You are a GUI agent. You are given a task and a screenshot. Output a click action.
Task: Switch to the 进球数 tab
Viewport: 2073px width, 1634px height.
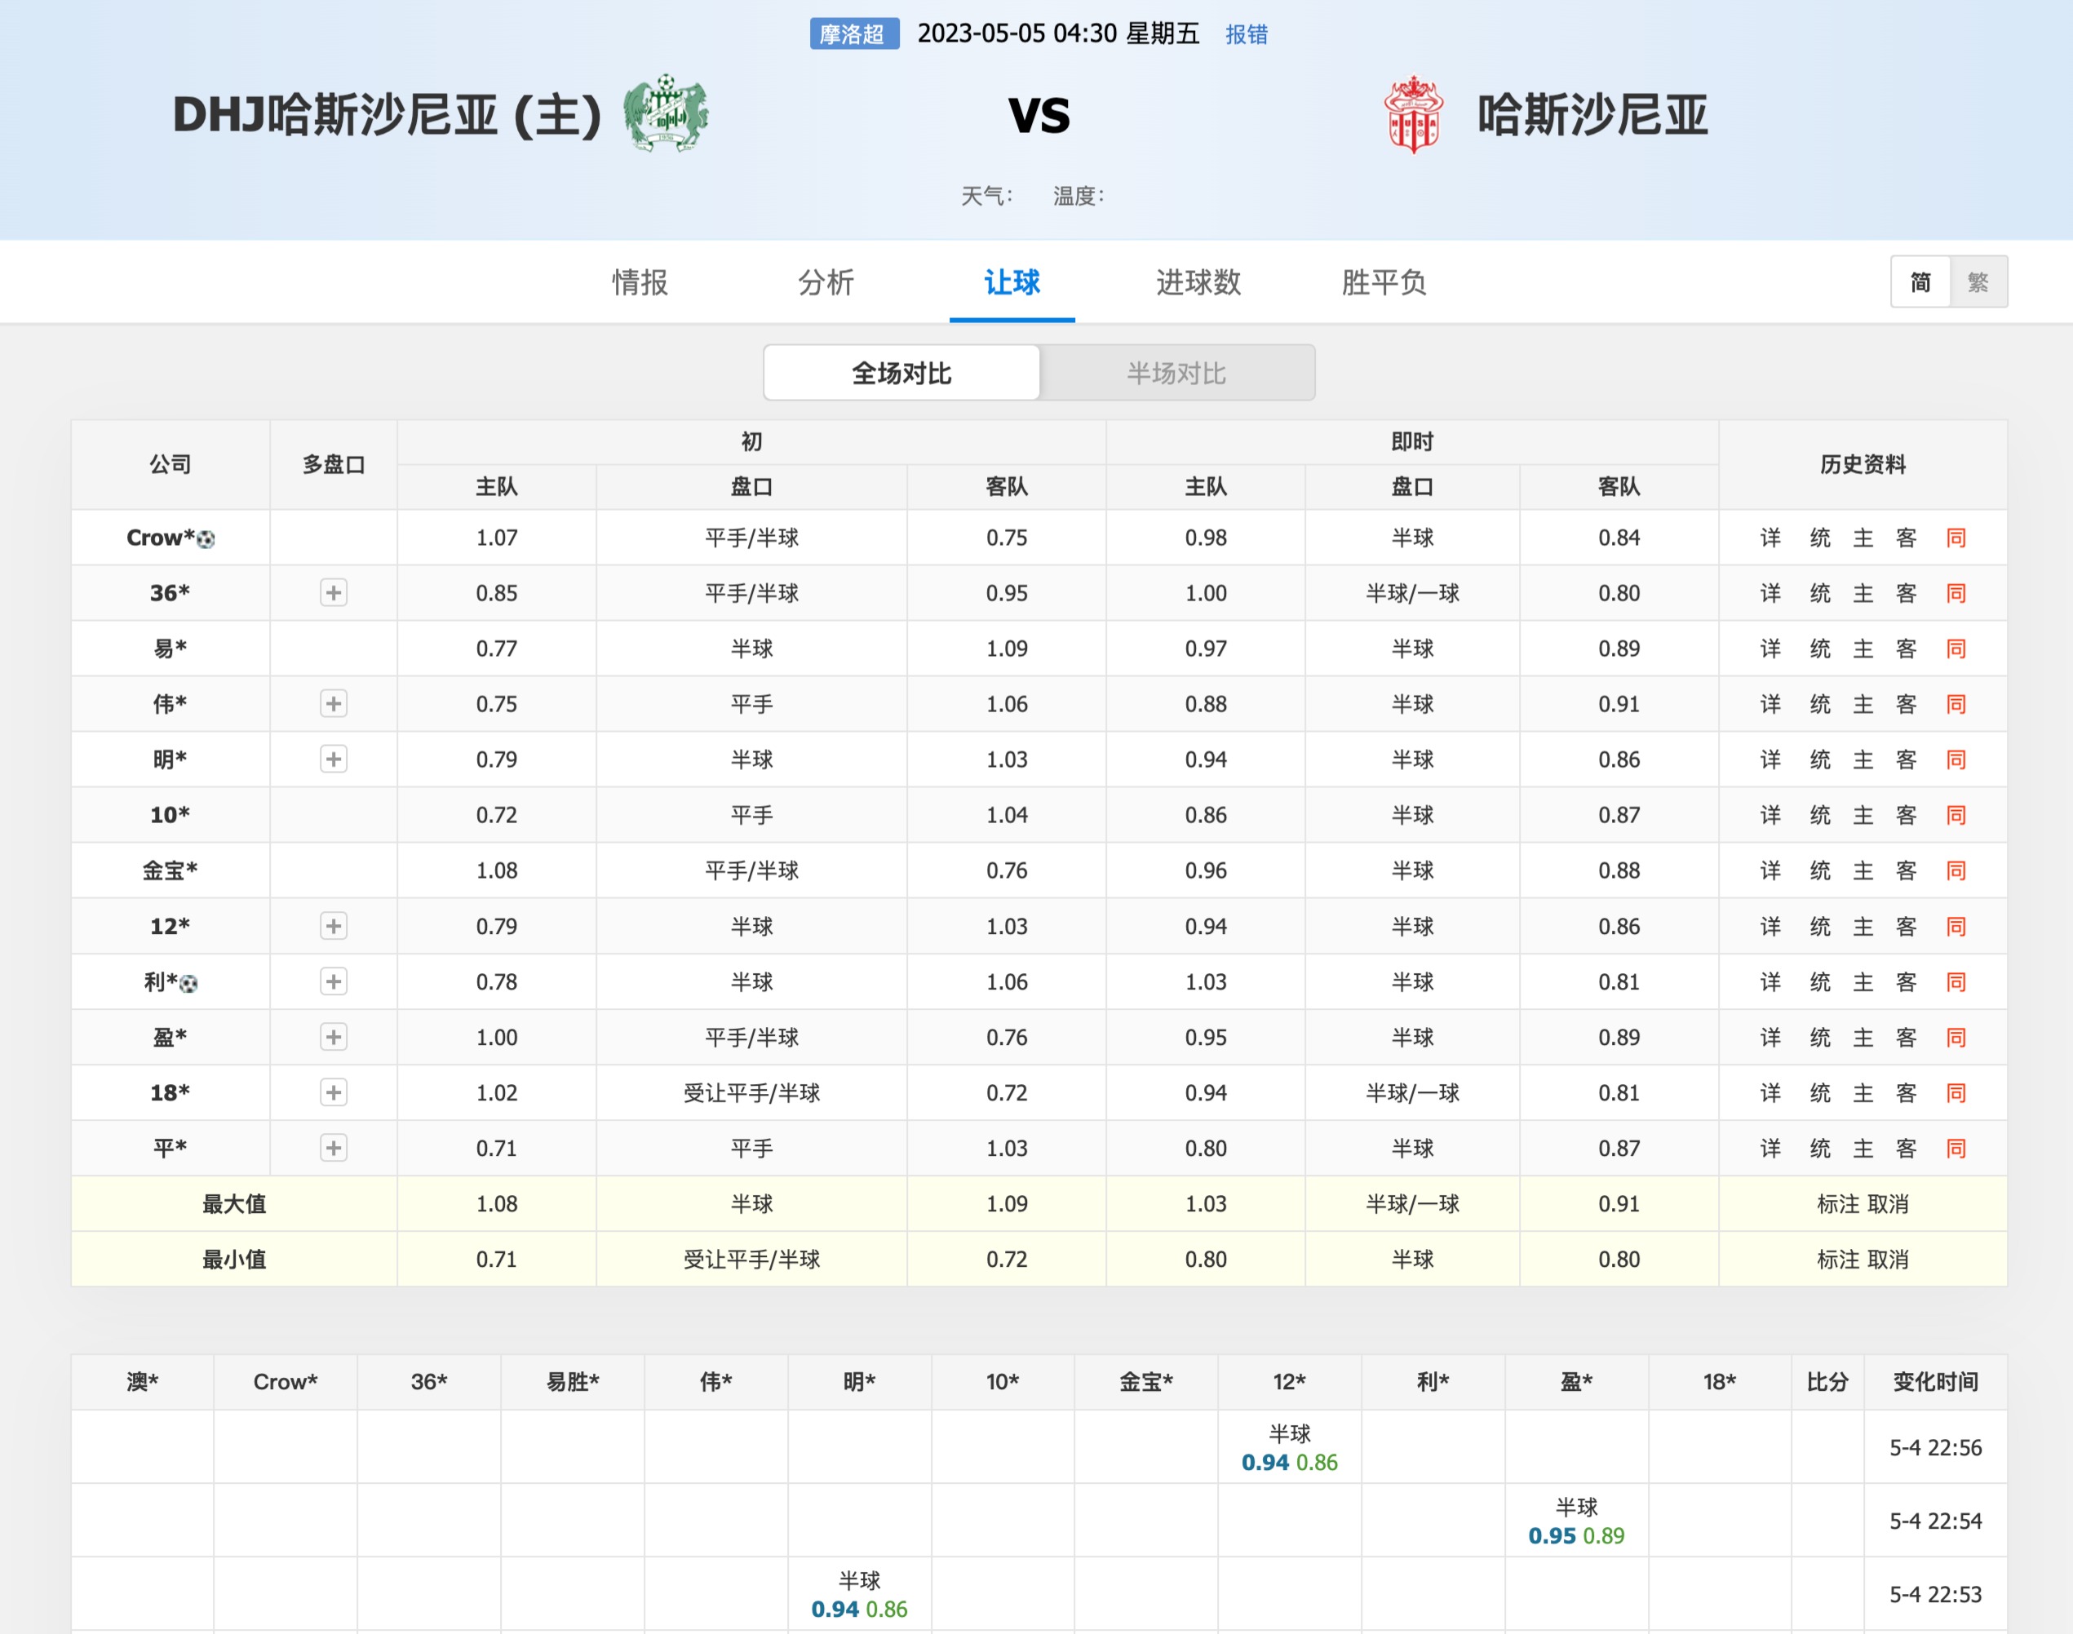(x=1198, y=282)
